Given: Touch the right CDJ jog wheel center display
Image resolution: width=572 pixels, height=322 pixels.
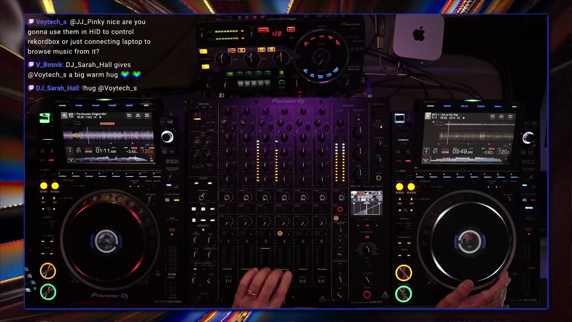Looking at the screenshot, I should pyautogui.click(x=470, y=241).
